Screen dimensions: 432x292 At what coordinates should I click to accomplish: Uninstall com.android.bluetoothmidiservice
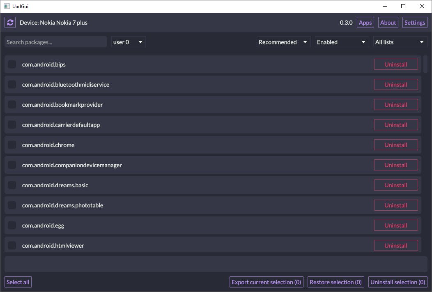coord(396,85)
